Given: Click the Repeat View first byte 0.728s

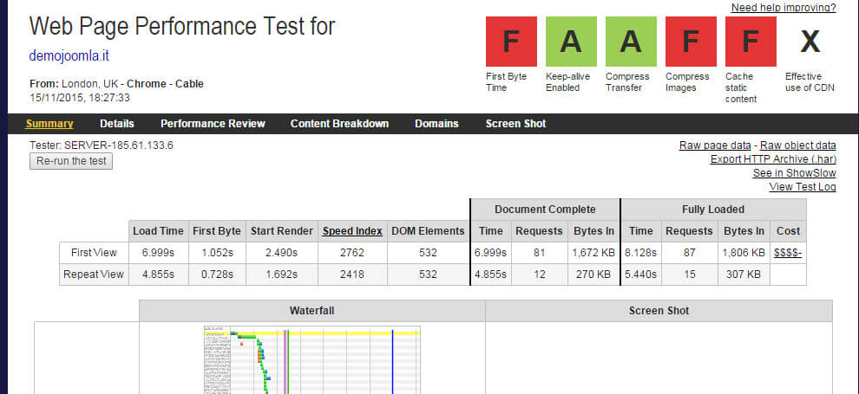Looking at the screenshot, I should coord(217,275).
